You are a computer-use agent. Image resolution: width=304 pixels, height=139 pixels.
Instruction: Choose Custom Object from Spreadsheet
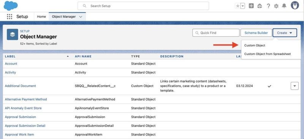pyautogui.click(x=268, y=54)
